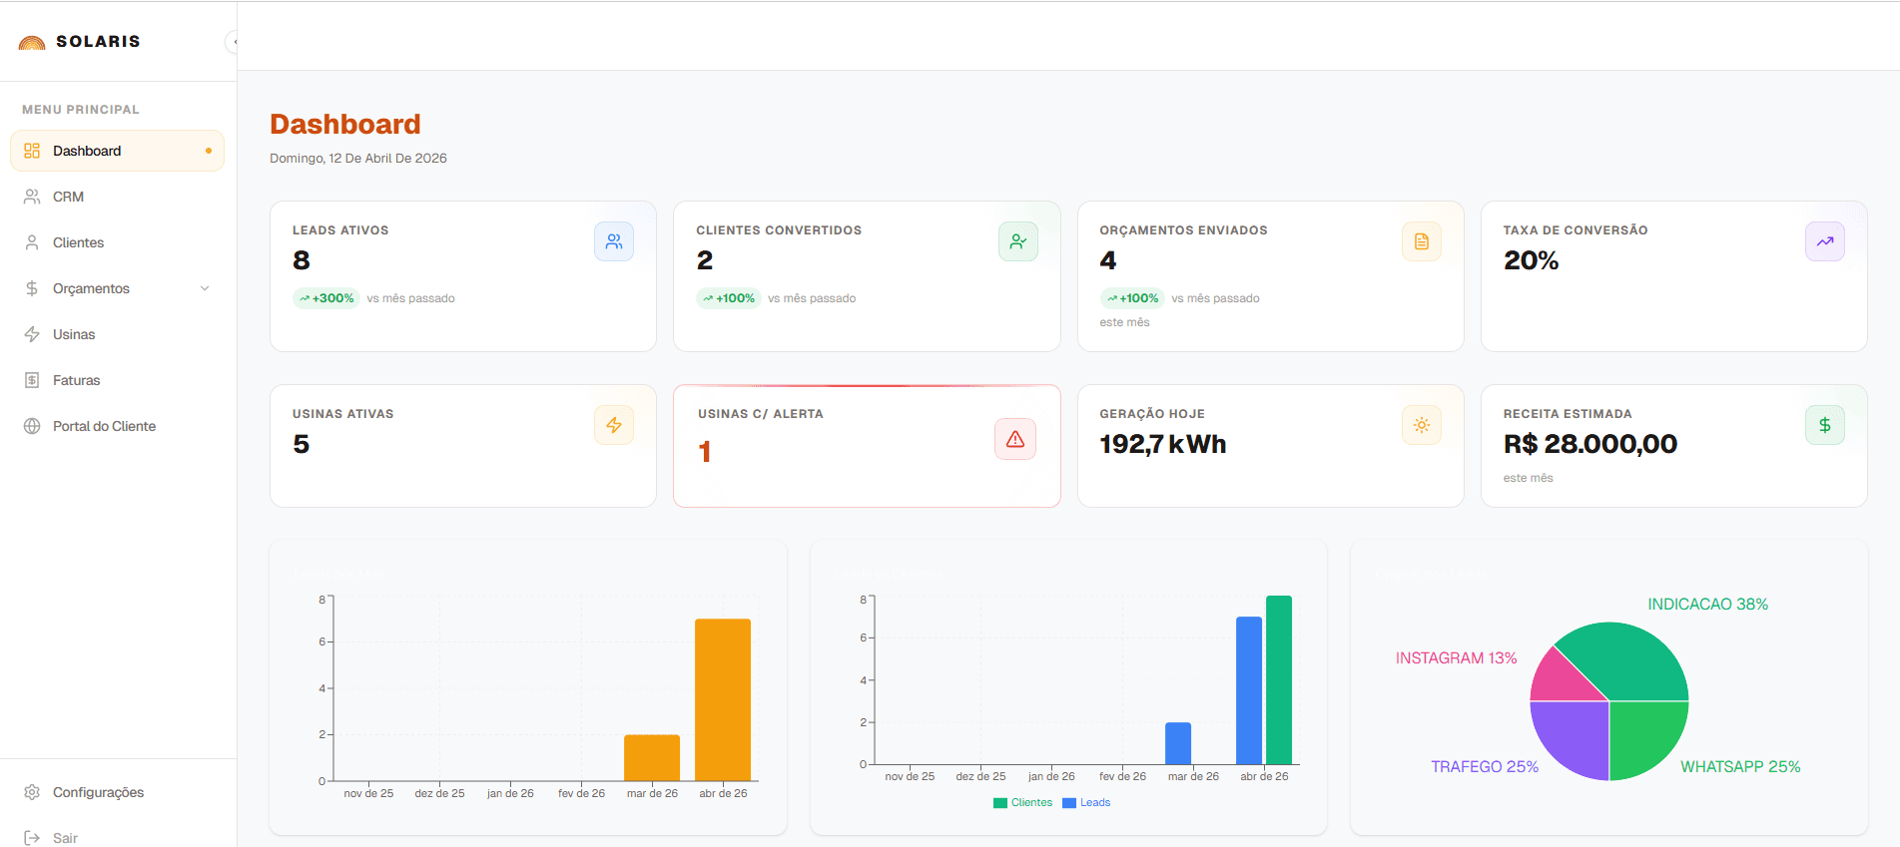Click Sair to log out
The height and width of the screenshot is (847, 1900).
[x=117, y=837]
